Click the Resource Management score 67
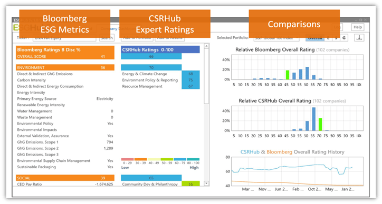 [190, 86]
